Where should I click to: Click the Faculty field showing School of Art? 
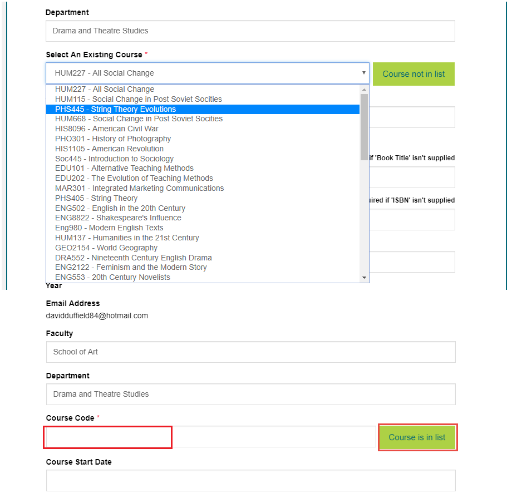[x=250, y=352]
